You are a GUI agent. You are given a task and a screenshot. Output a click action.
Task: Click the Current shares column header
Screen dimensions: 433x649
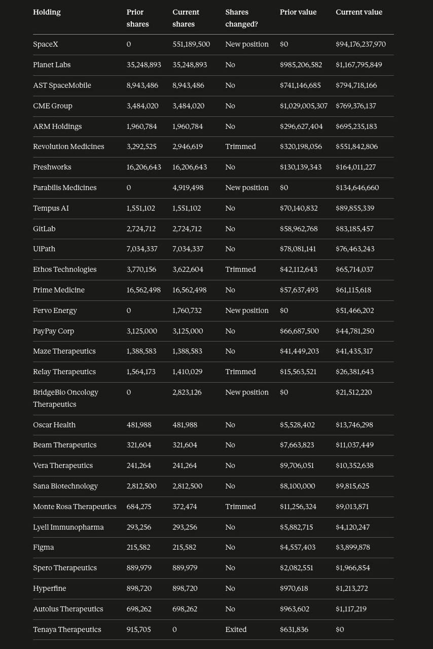[186, 18]
